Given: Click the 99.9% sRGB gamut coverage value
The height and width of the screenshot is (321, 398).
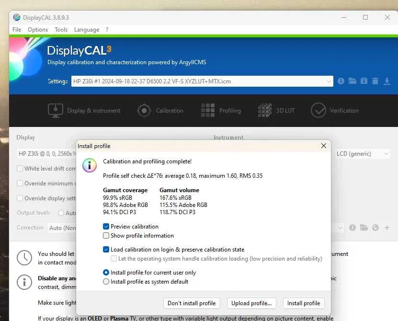Looking at the screenshot, I should (117, 197).
